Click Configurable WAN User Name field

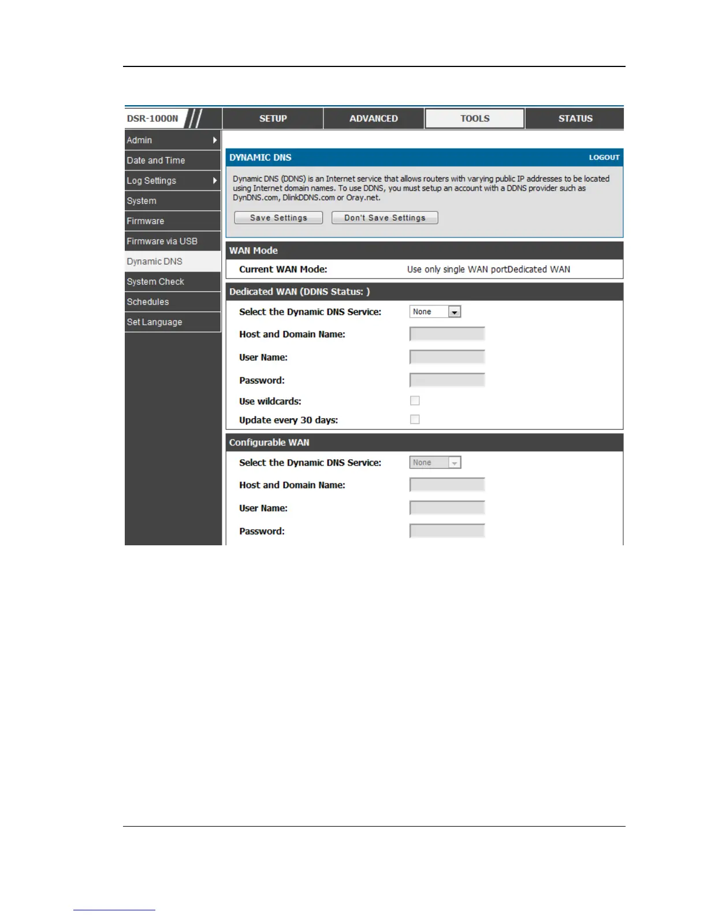click(x=447, y=508)
